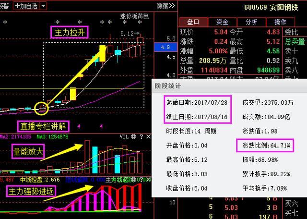This screenshot has width=307, height=219.
Task: Click the trade row showing 197 B
Action: coord(244,216)
